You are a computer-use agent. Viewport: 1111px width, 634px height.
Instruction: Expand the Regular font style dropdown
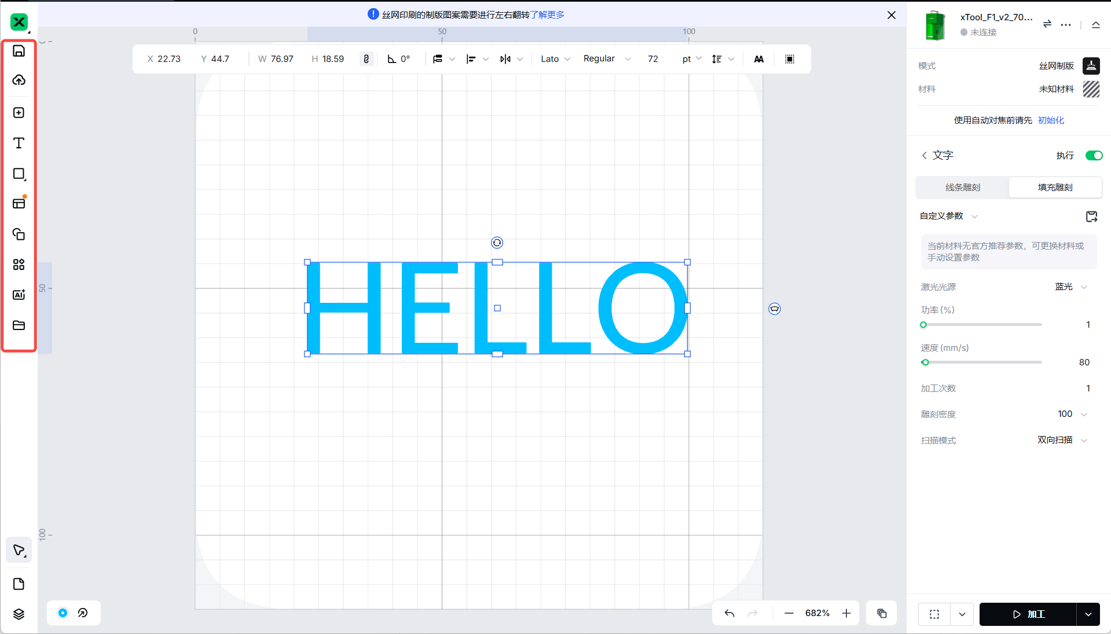coord(606,59)
